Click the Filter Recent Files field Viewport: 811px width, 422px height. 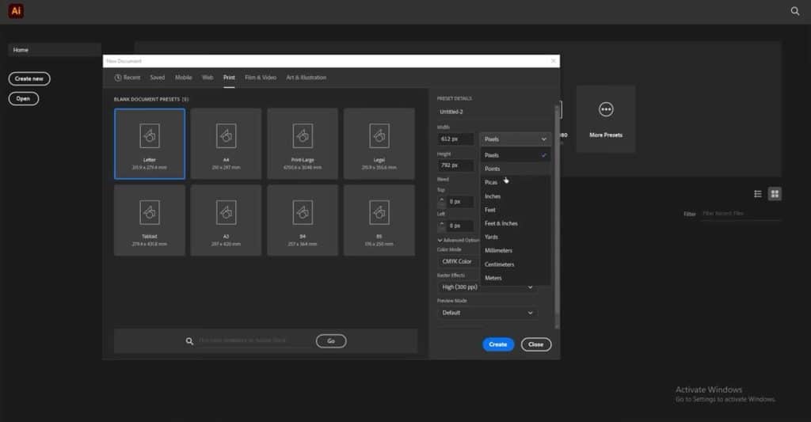point(741,214)
